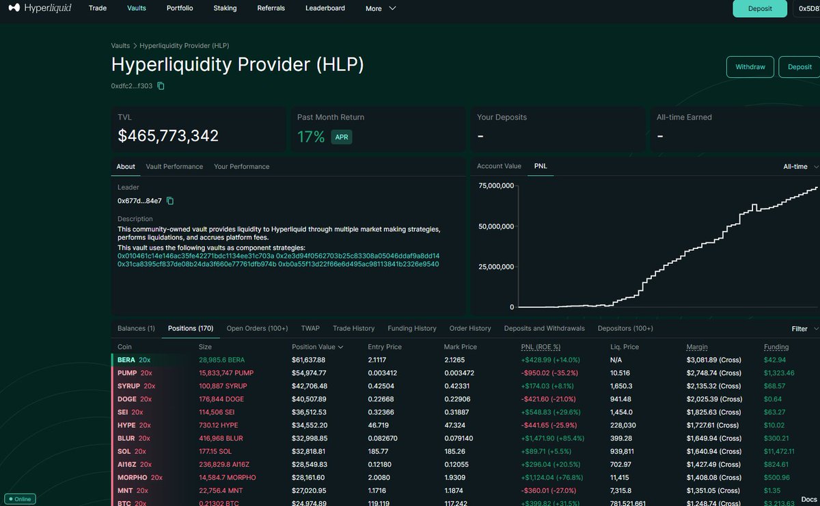The height and width of the screenshot is (506, 820).
Task: Expand the All-time range dropdown
Action: [x=800, y=166]
